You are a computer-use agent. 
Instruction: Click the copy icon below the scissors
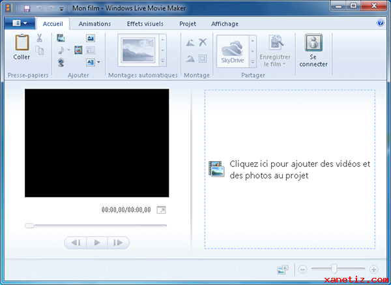(x=39, y=50)
